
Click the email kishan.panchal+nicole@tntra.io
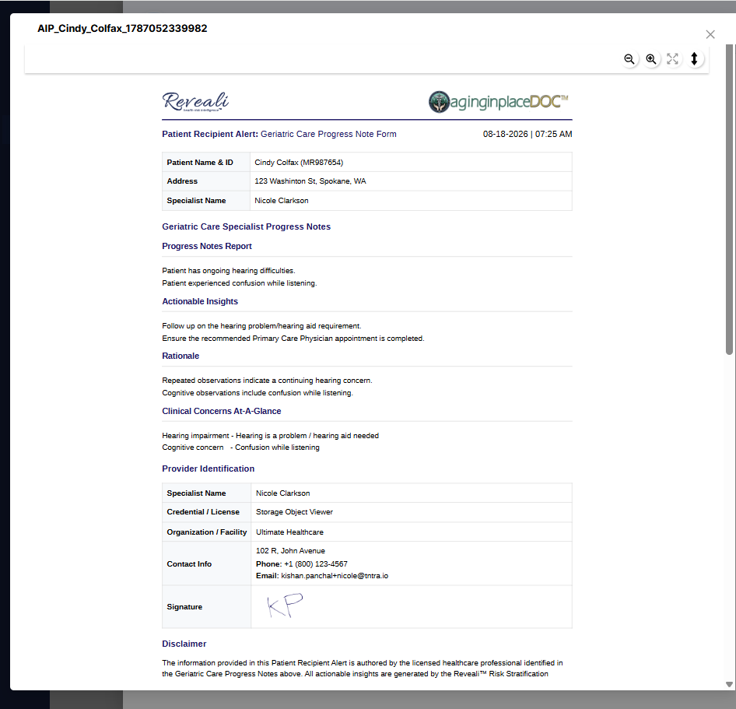[x=335, y=576]
